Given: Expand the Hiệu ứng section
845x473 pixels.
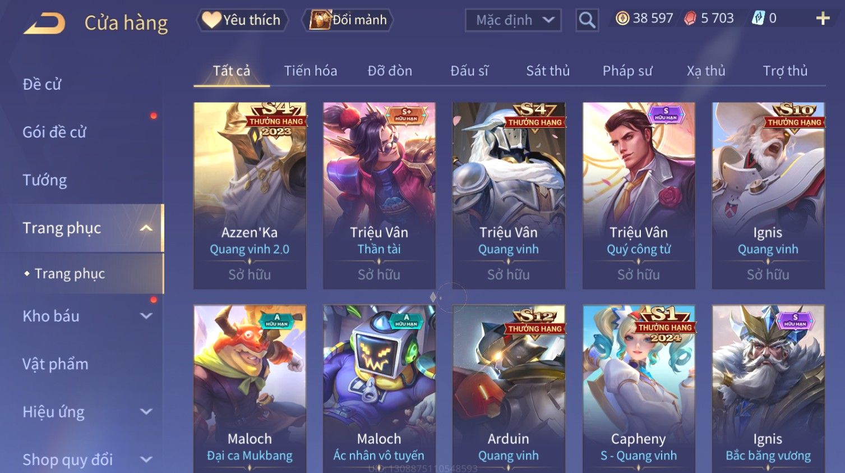Looking at the screenshot, I should [x=146, y=412].
